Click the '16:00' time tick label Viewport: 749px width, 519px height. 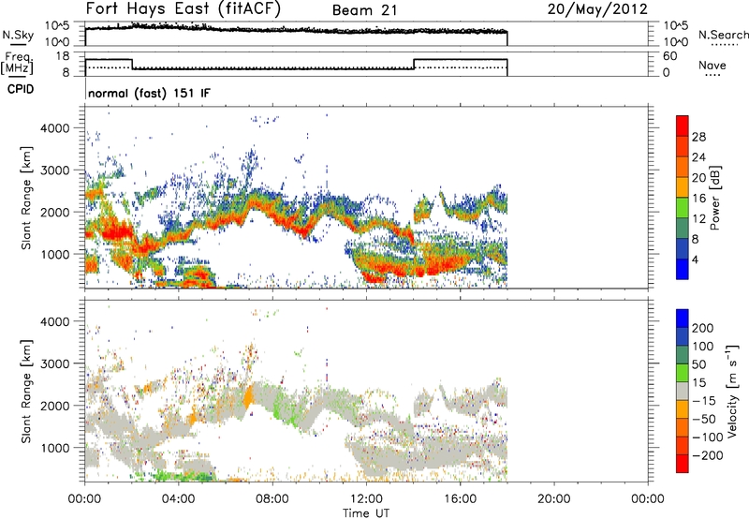pos(460,499)
